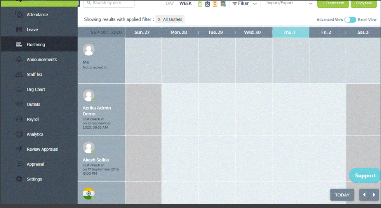Toggle between Advanced View and Excel View
This screenshot has width=381, height=208.
point(350,20)
